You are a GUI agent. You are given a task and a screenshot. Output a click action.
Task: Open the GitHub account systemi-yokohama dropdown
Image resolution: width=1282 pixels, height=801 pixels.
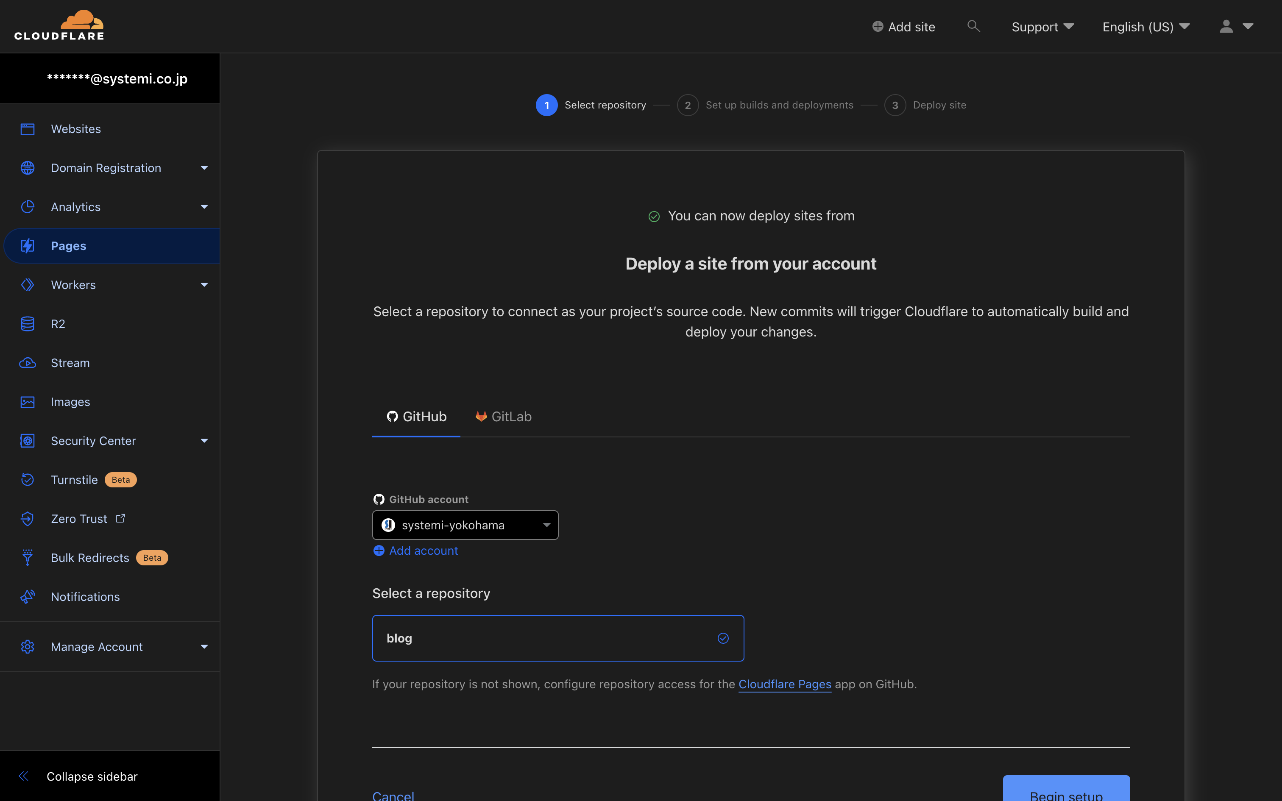coord(465,525)
